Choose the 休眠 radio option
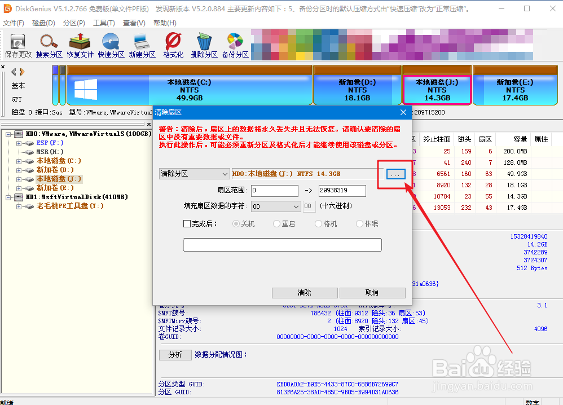Viewport: 563px width, 405px height. (360, 222)
